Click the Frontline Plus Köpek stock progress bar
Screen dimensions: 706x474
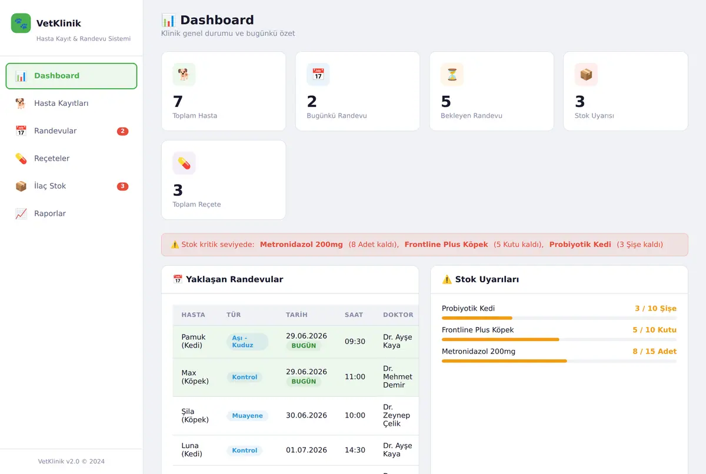tap(559, 340)
